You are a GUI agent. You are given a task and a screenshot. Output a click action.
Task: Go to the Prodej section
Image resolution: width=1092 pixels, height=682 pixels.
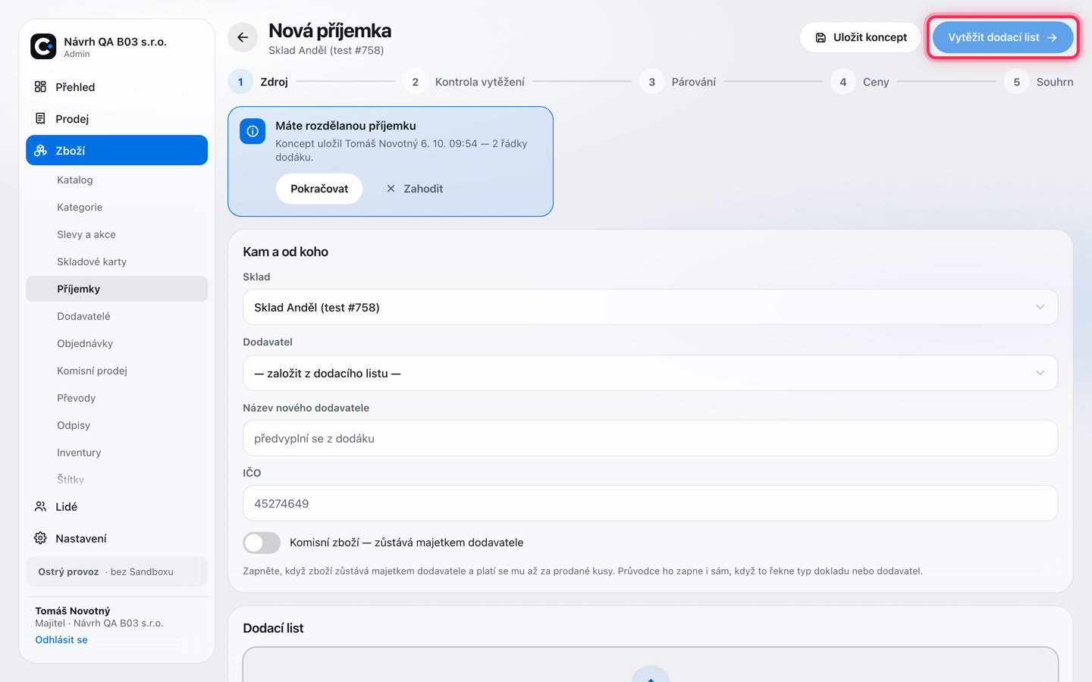117,119
